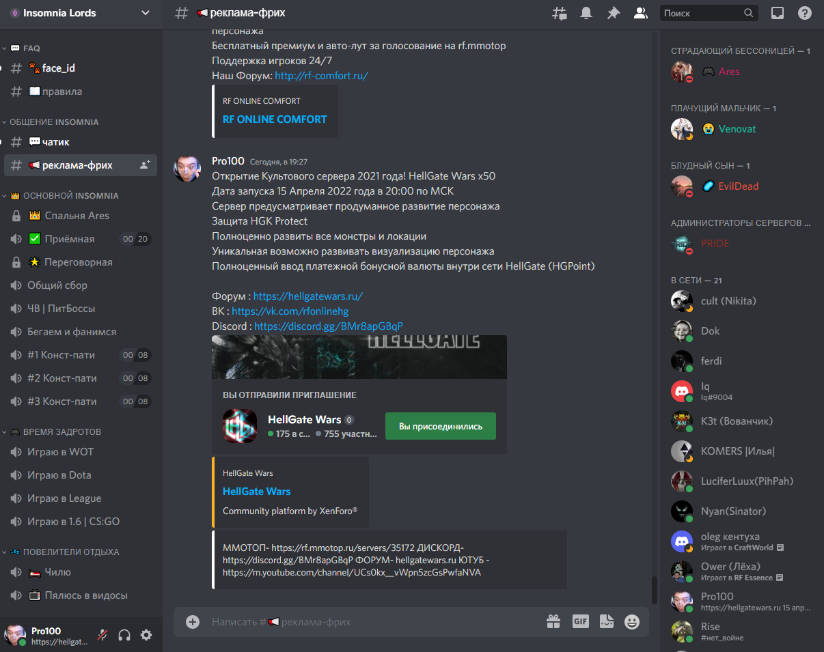Image resolution: width=824 pixels, height=652 pixels.
Task: Click the Ares member avatar
Action: pyautogui.click(x=682, y=72)
